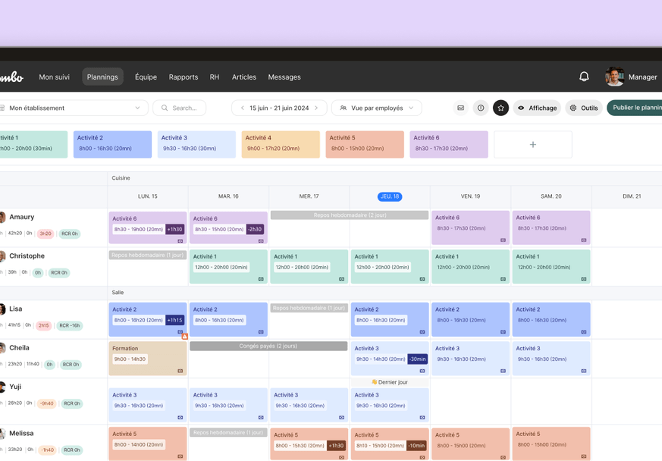
Task: Go to previous week with left arrow
Action: pyautogui.click(x=243, y=108)
